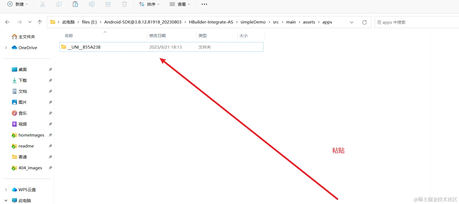Expand the OneDrive tree node
The width and height of the screenshot is (459, 204).
6,48
